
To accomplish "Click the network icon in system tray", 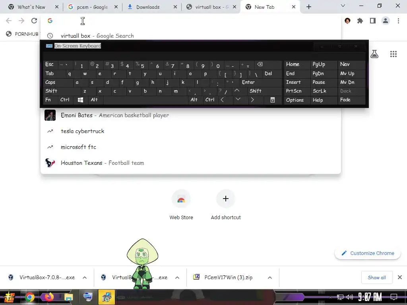I will [340, 297].
